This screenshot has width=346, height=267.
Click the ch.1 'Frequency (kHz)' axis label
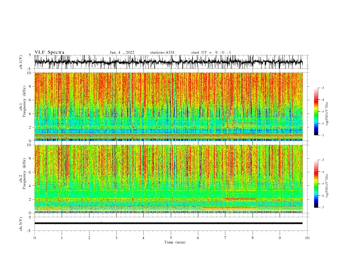24,102
